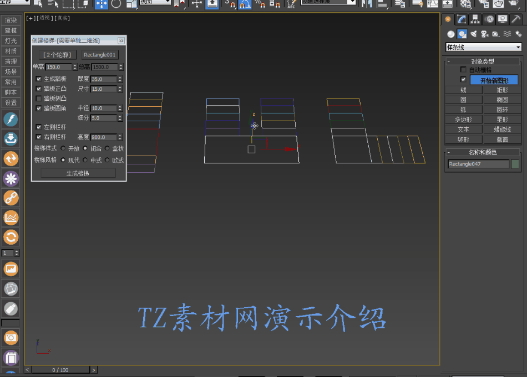Viewport: 527px width, 377px height.
Task: Select the 盒状 stair style radio button
Action: (108, 148)
